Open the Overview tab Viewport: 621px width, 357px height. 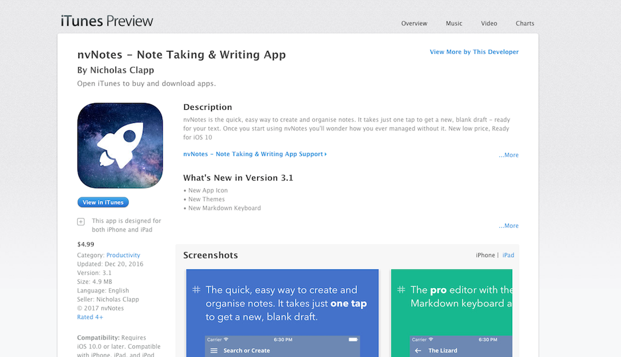click(x=414, y=24)
